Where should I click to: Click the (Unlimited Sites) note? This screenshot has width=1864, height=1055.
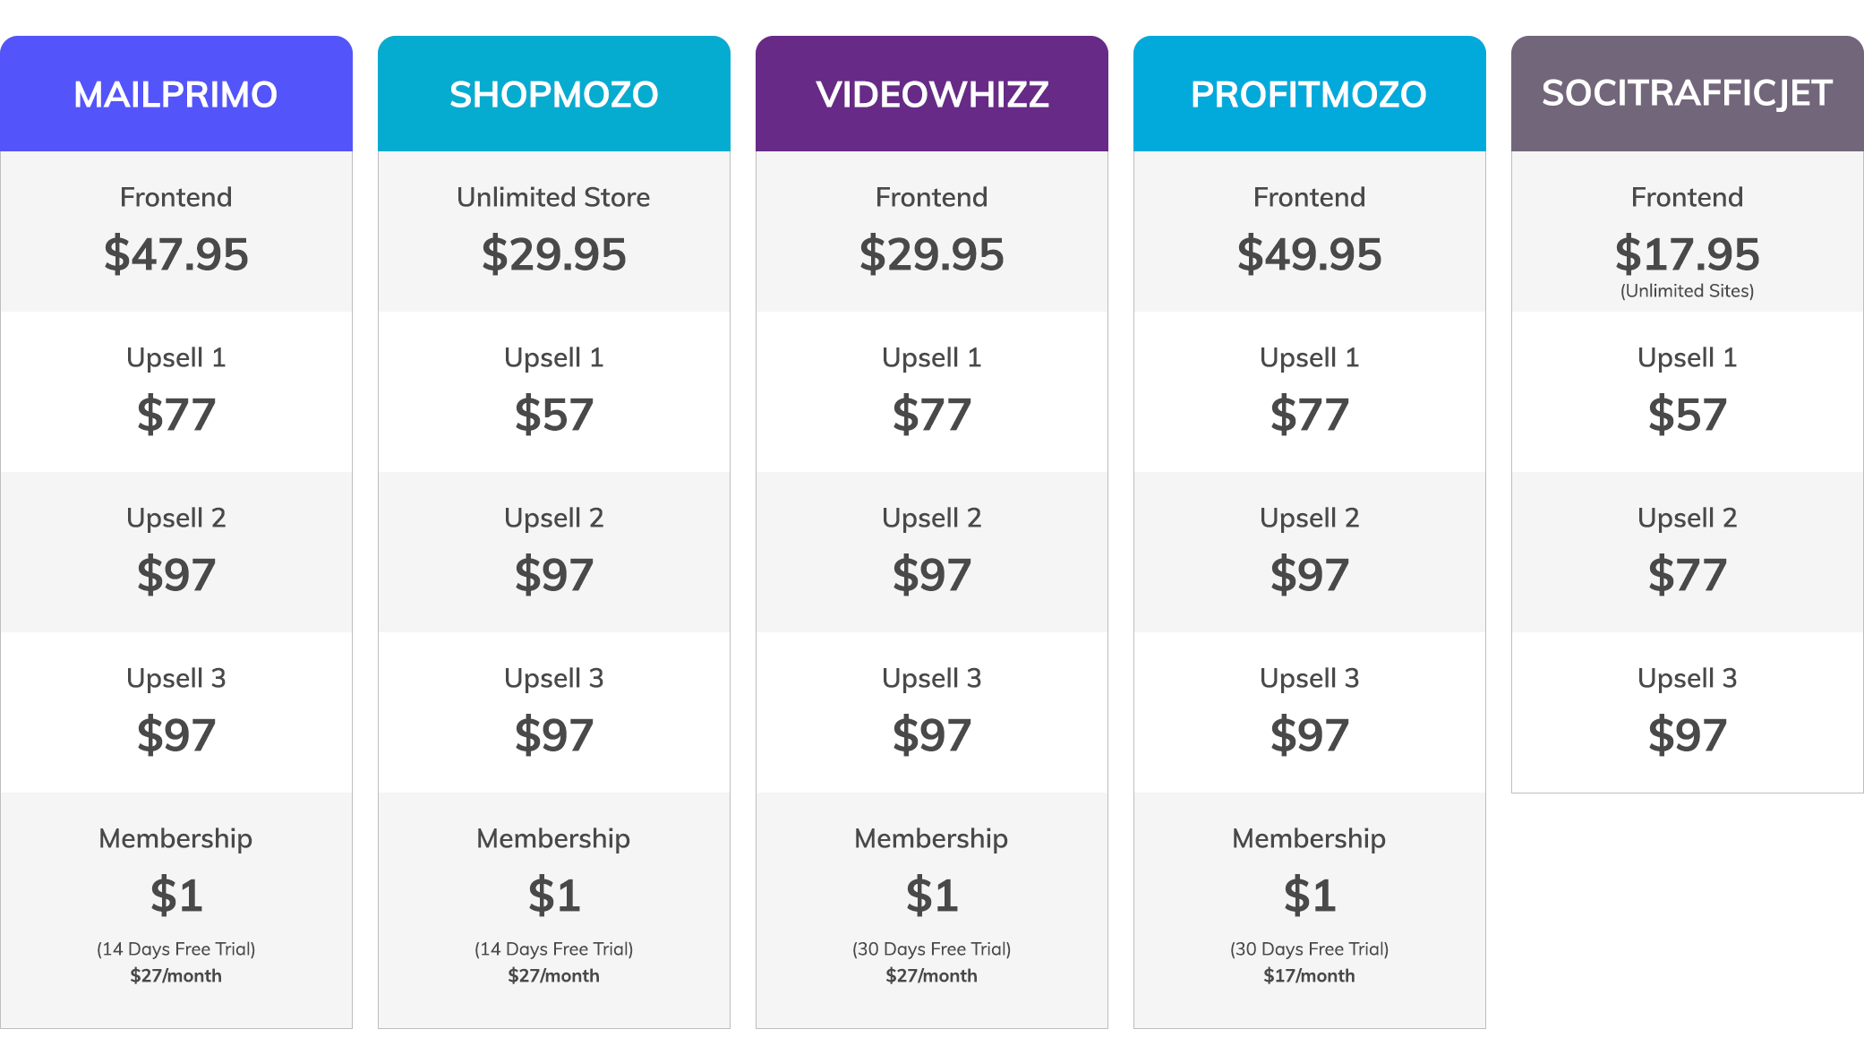(1687, 291)
